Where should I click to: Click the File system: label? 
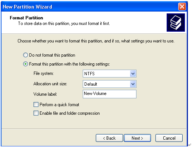44,73
